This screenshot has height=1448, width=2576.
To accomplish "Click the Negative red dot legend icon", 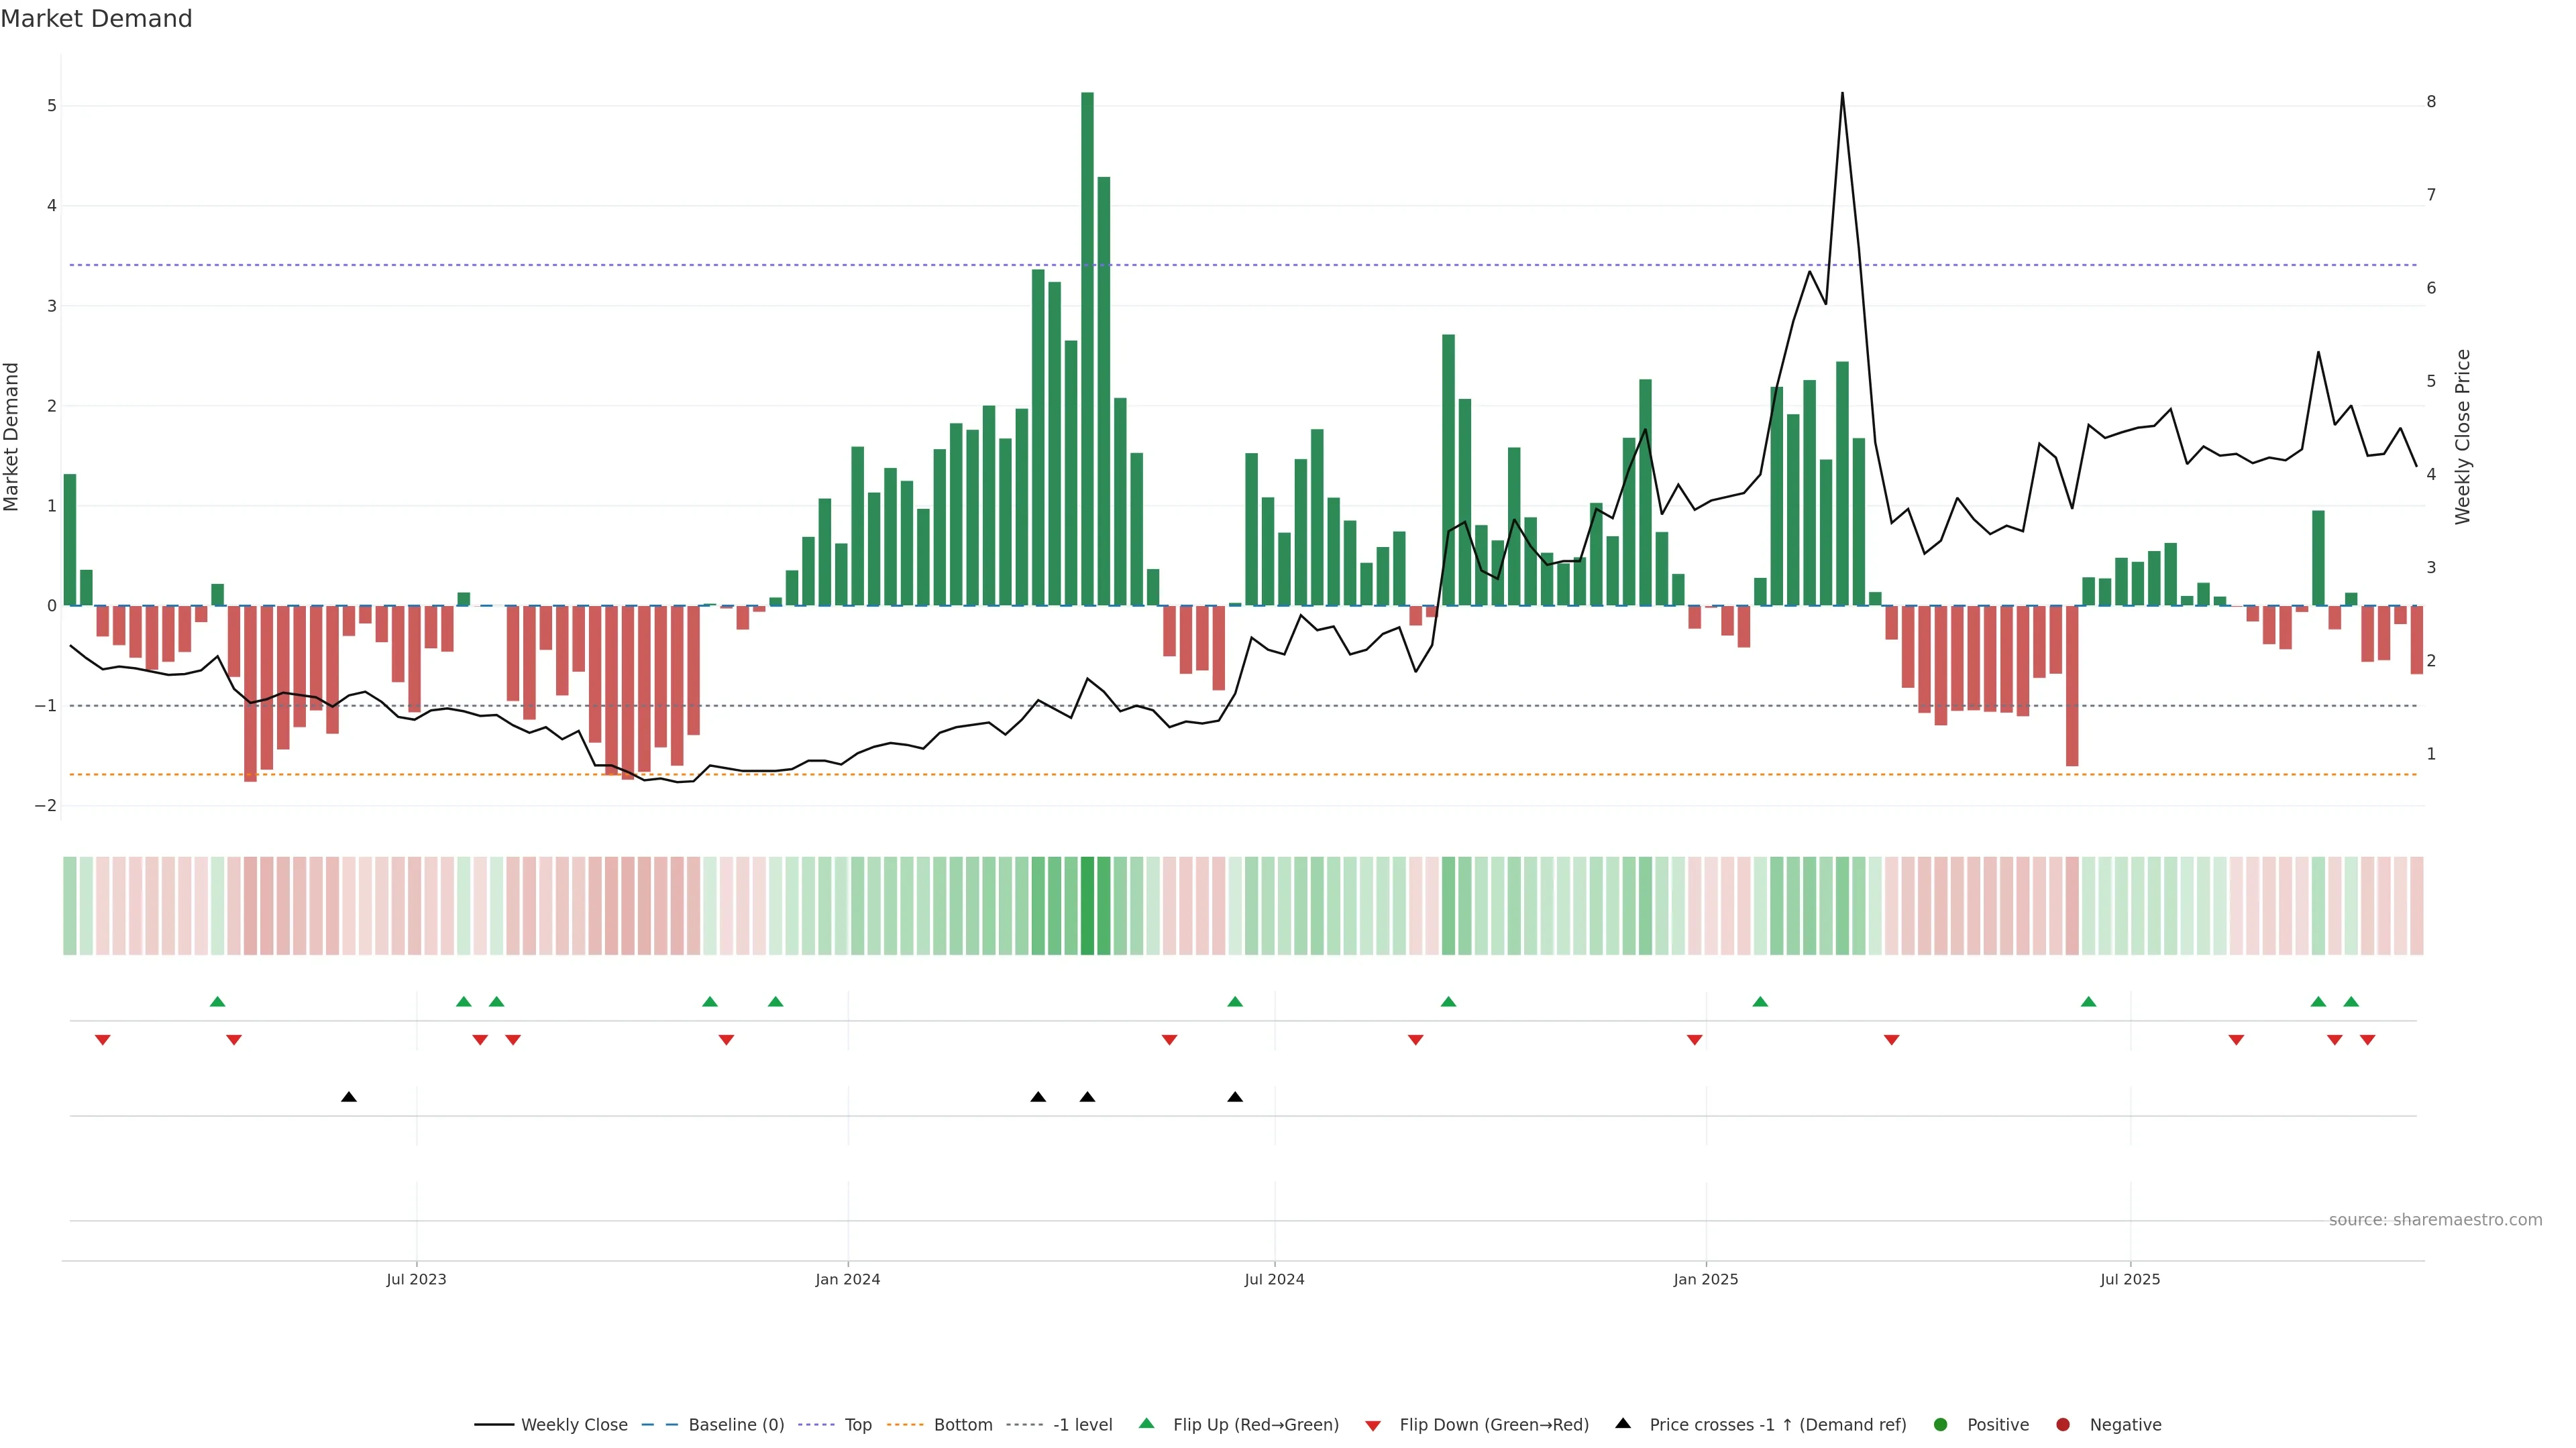I will (x=2063, y=1424).
